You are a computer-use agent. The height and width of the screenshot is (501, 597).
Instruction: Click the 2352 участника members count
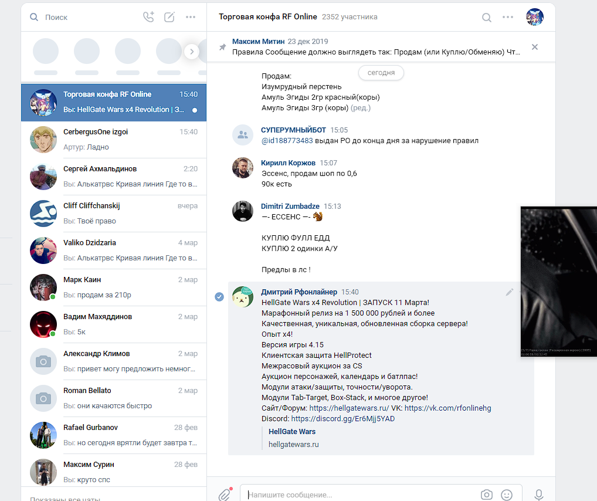(350, 17)
